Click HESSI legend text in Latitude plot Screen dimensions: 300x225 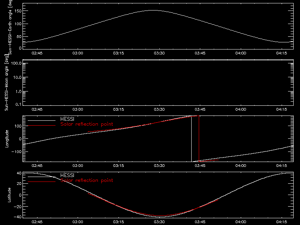(x=67, y=175)
